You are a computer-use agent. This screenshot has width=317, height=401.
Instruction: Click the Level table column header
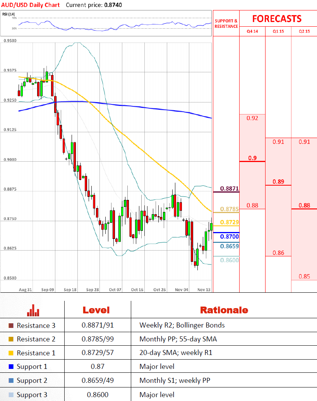[96, 310]
